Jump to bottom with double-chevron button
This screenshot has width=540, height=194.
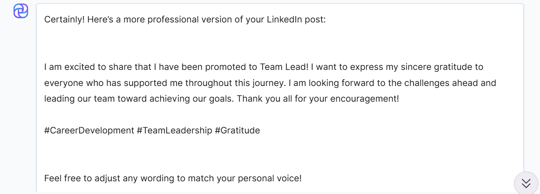click(x=526, y=183)
